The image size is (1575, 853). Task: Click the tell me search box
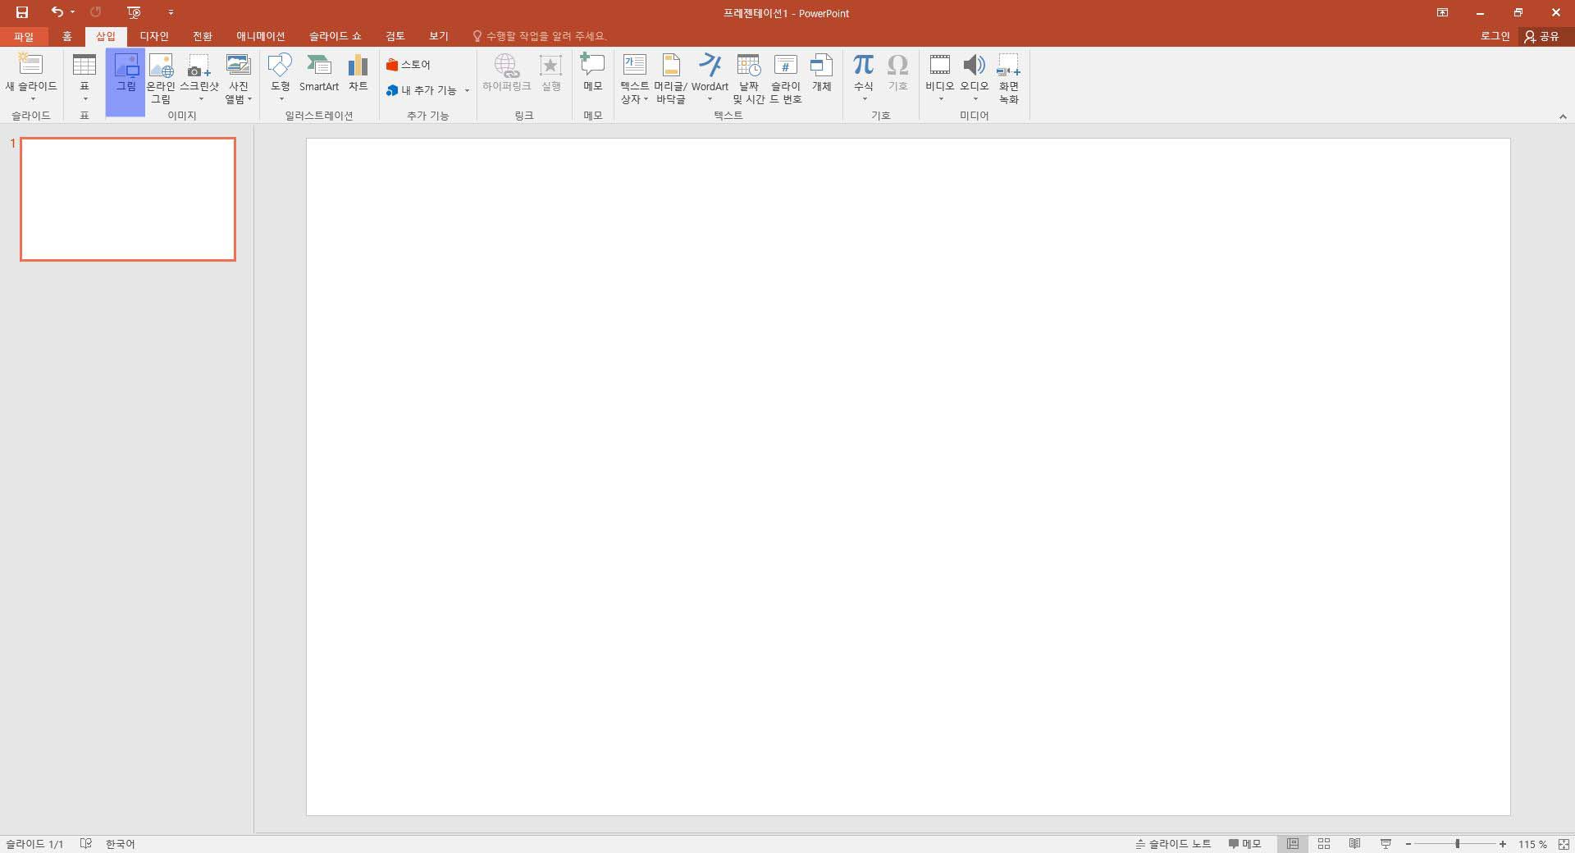[x=540, y=36]
